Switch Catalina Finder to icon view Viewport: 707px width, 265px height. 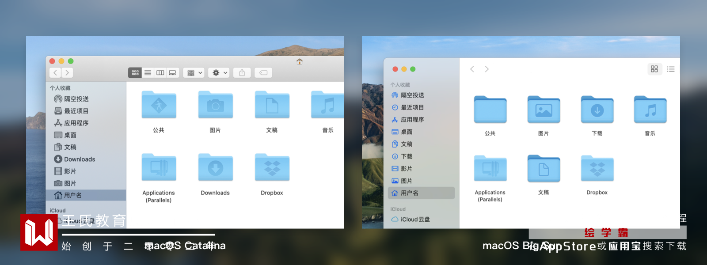[x=135, y=73]
